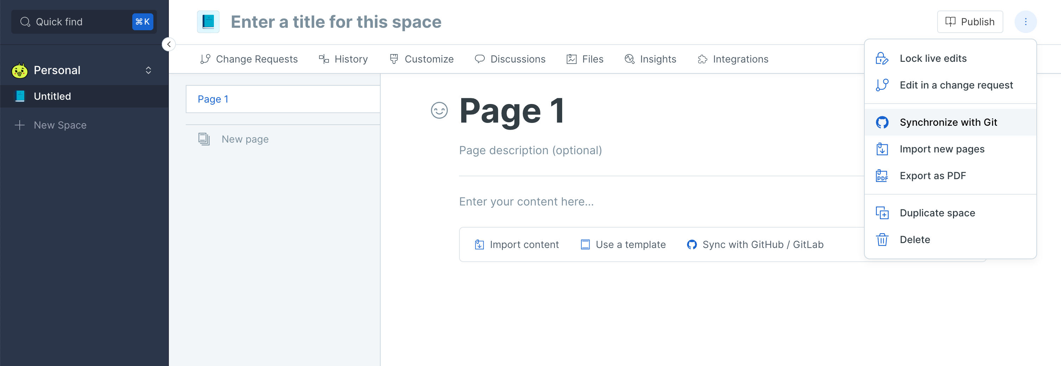Viewport: 1061px width, 366px height.
Task: Open the Change Requests tab
Action: pyautogui.click(x=249, y=59)
